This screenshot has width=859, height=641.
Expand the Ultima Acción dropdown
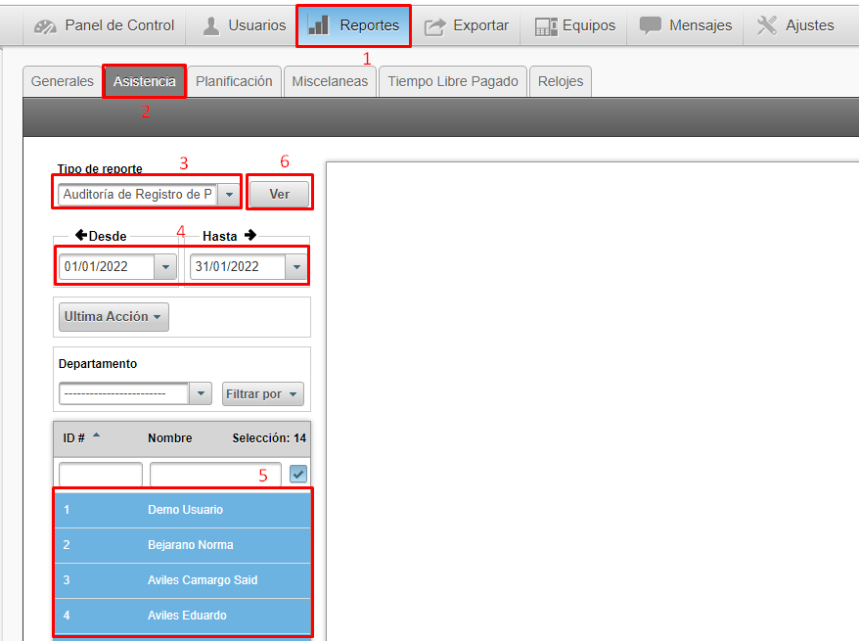(x=113, y=317)
